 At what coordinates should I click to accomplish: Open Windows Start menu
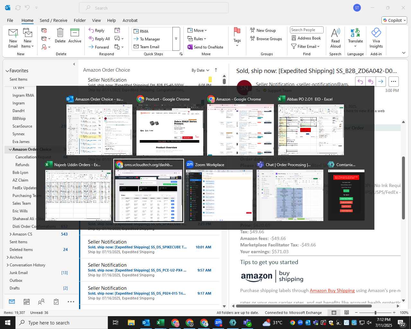coord(8,323)
